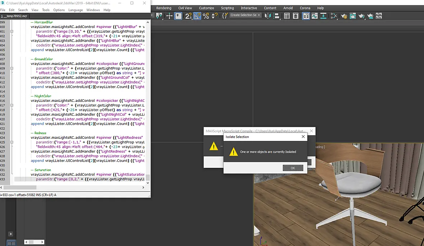The width and height of the screenshot is (424, 246).
Task: Open the Curve Editor icon
Action: [x=314, y=16]
